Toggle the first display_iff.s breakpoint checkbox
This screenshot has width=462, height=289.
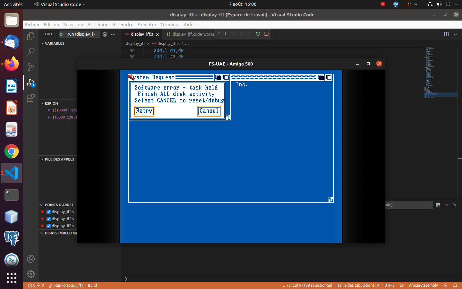coord(49,212)
